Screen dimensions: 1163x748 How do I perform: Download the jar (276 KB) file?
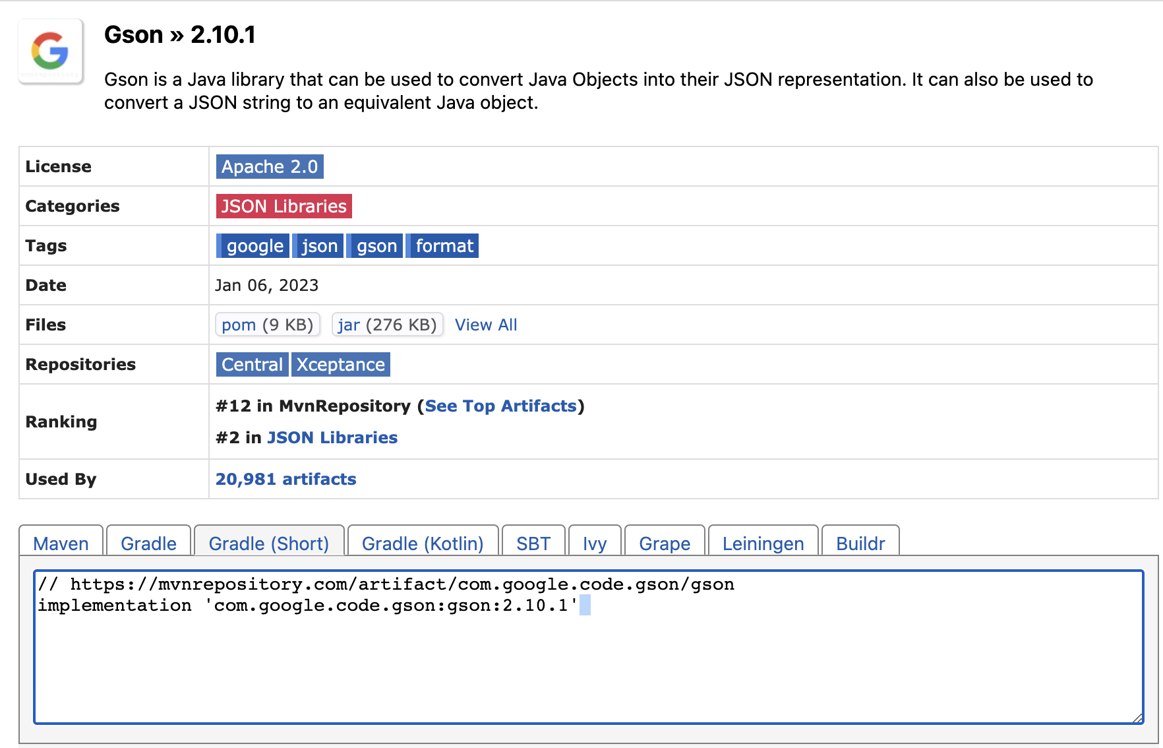click(x=387, y=325)
